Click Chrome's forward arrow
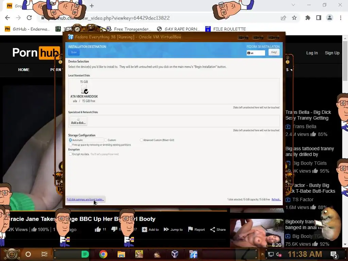 18,18
